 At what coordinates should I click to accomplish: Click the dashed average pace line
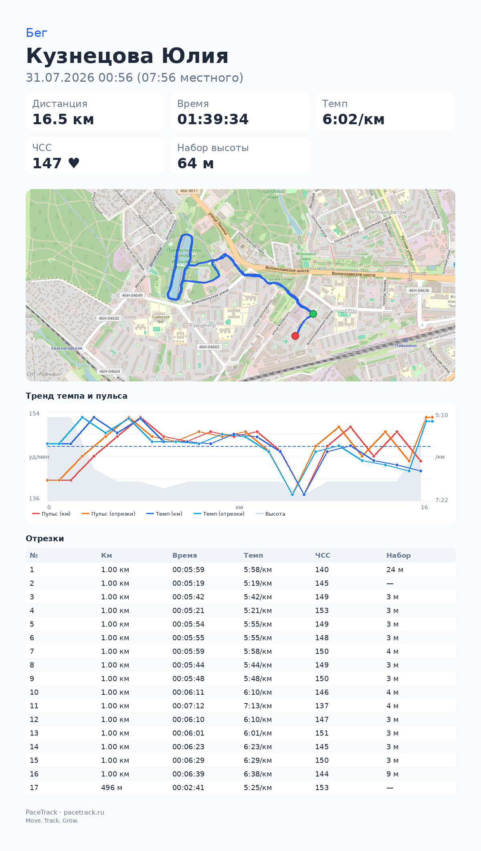[x=239, y=446]
